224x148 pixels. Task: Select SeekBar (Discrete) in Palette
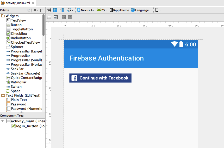[x=23, y=73]
